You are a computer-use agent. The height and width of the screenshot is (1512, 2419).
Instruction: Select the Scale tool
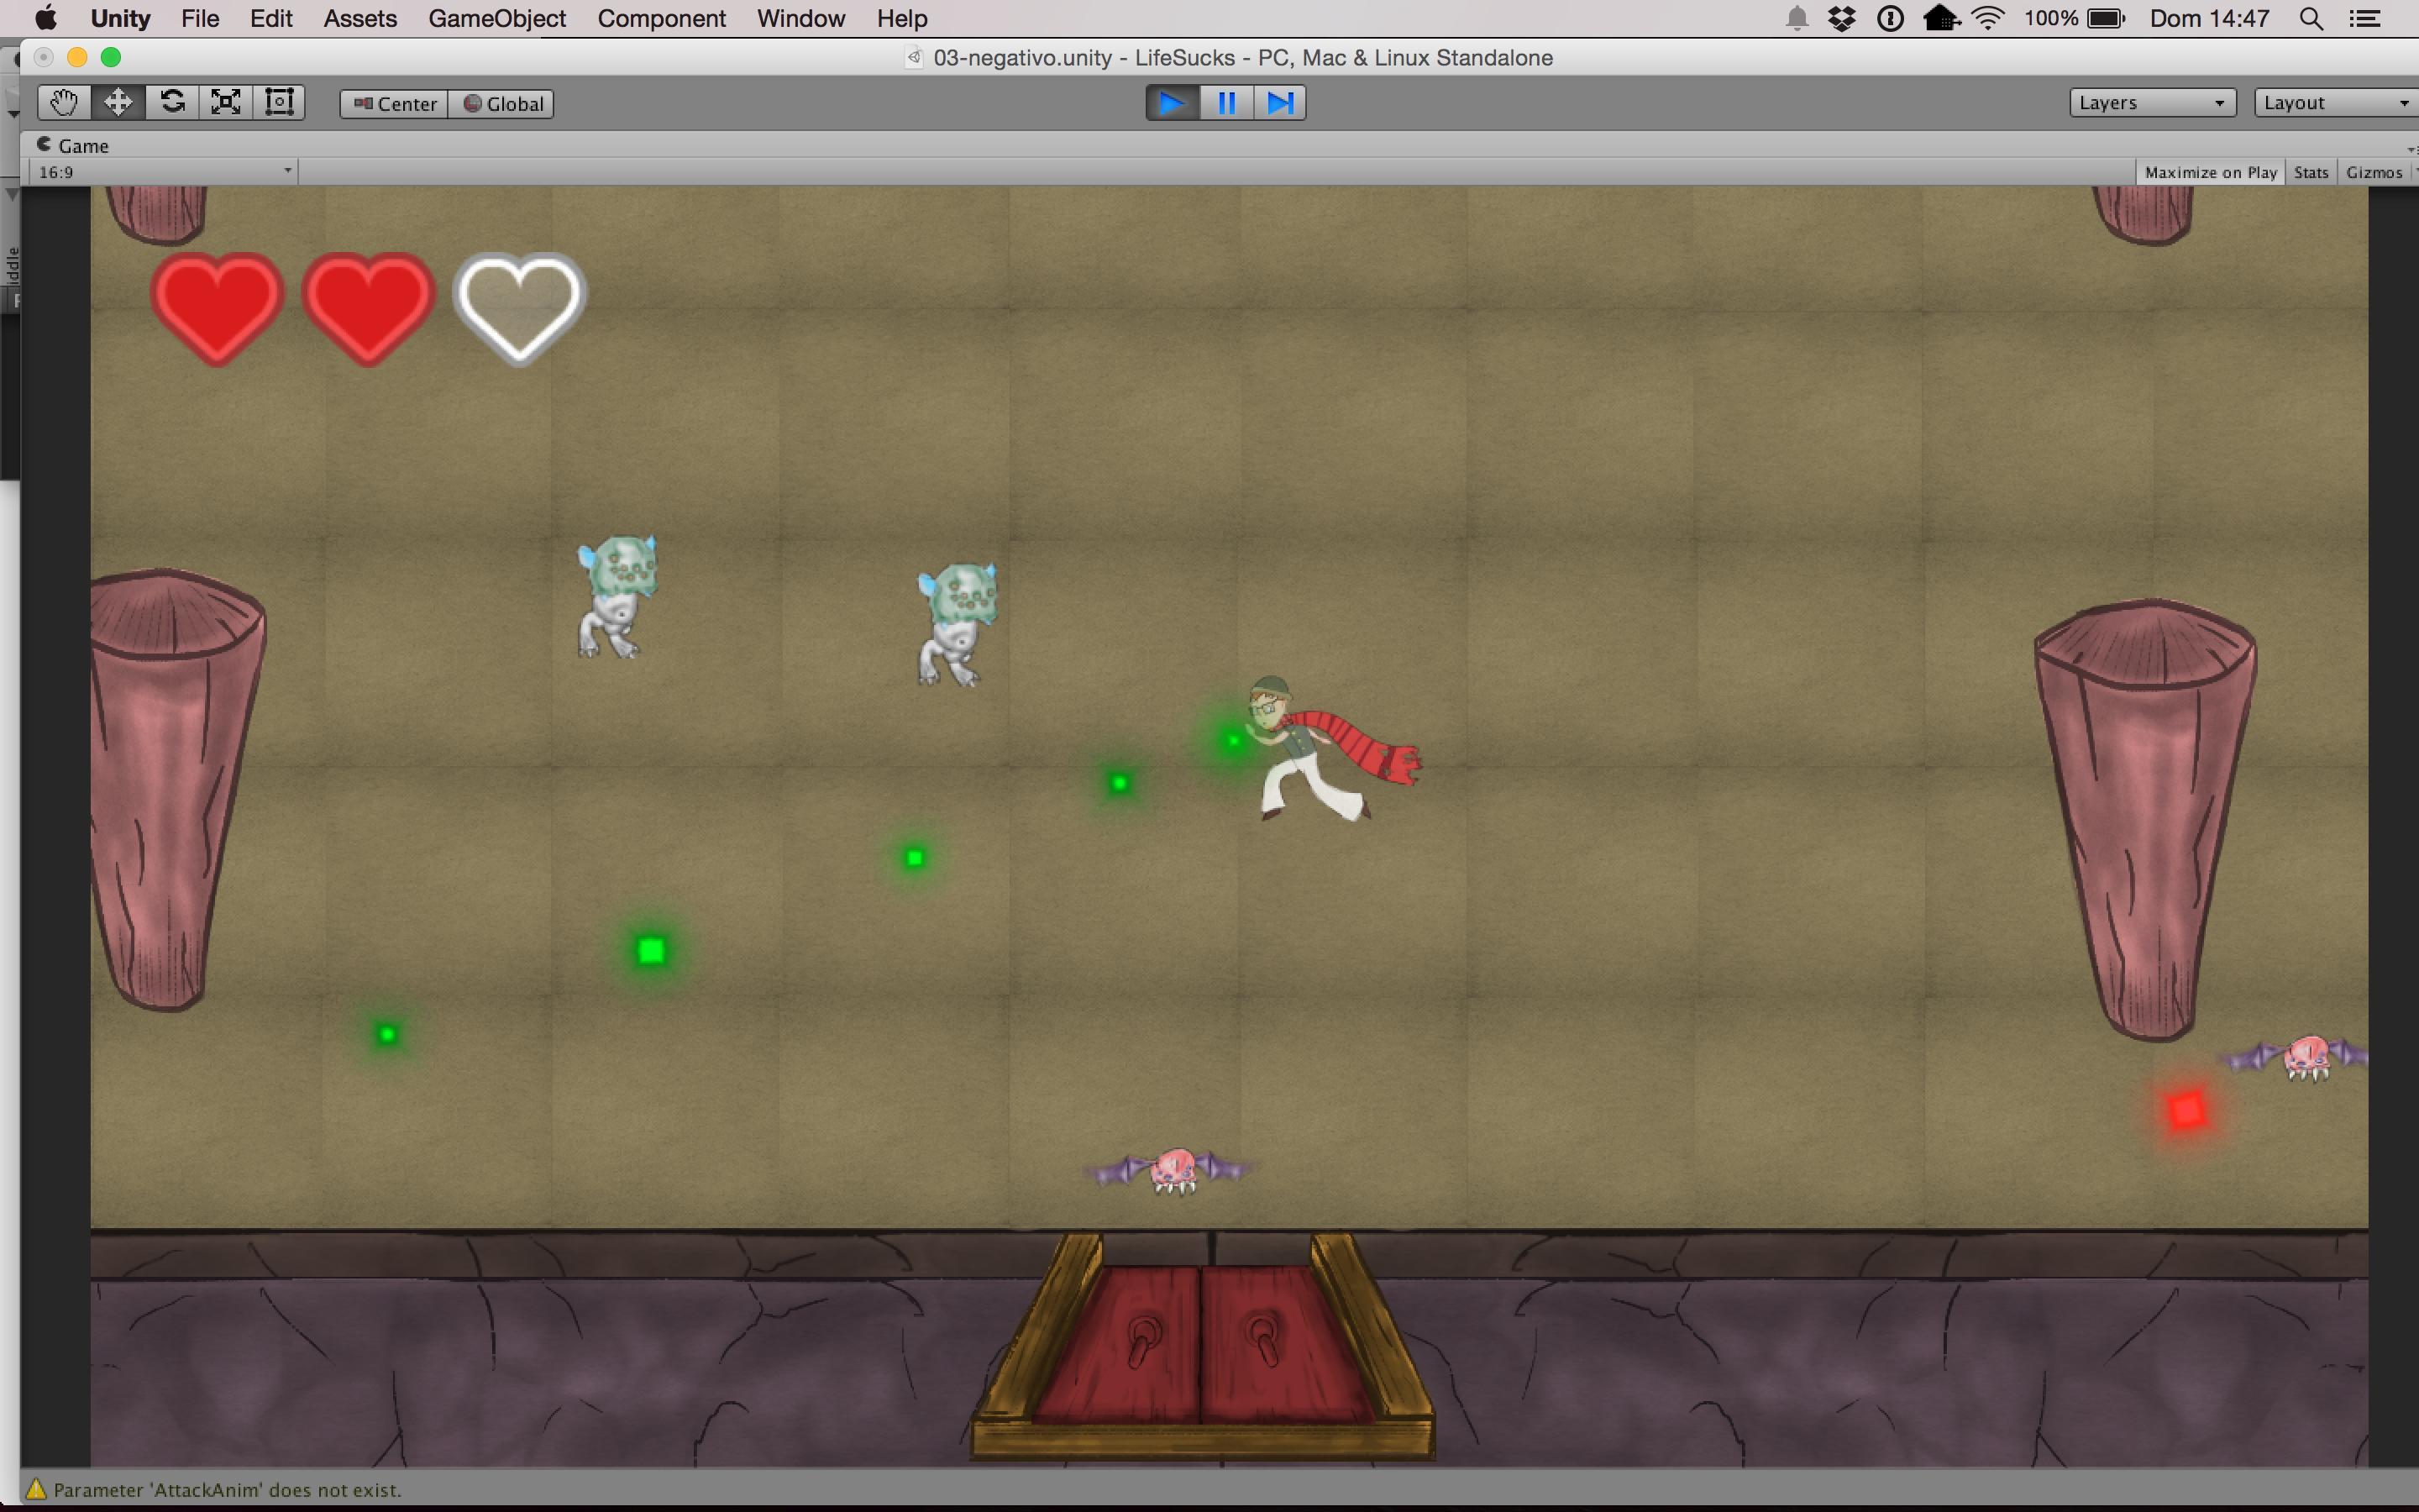click(x=226, y=103)
